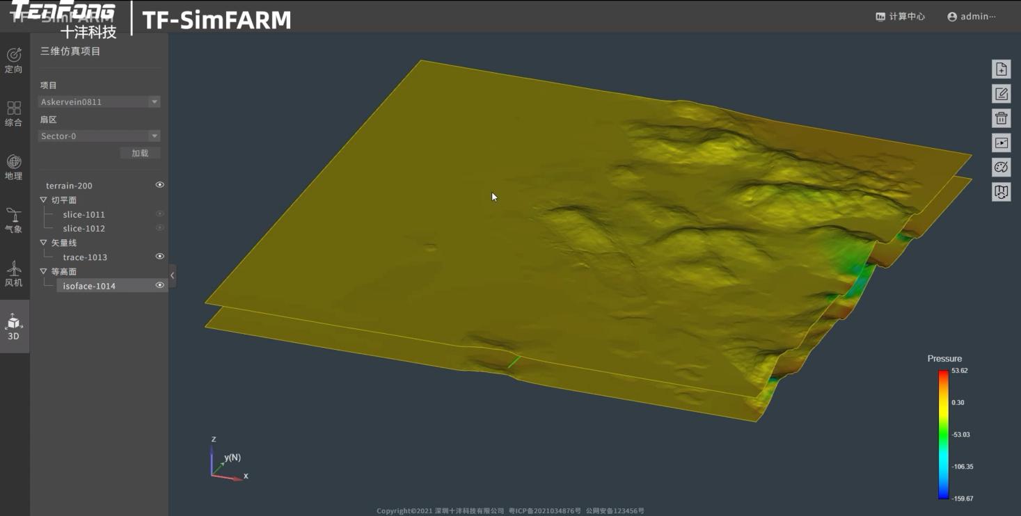Click the trash delete icon
This screenshot has height=516, width=1021.
pos(1001,118)
